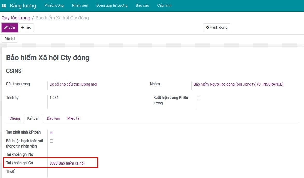Click the Tạo button with plus icon
Image resolution: width=304 pixels, height=178 pixels.
point(26,27)
